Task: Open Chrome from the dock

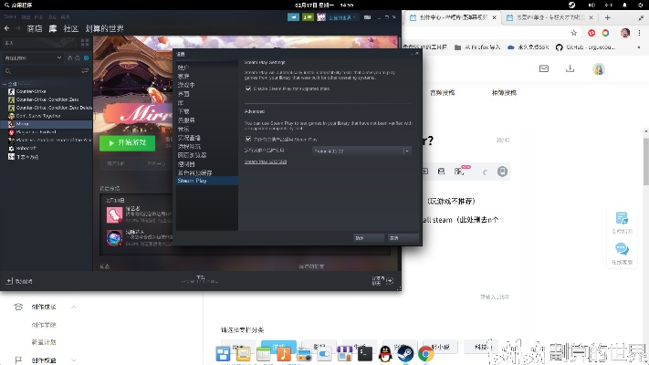Action: [x=425, y=353]
